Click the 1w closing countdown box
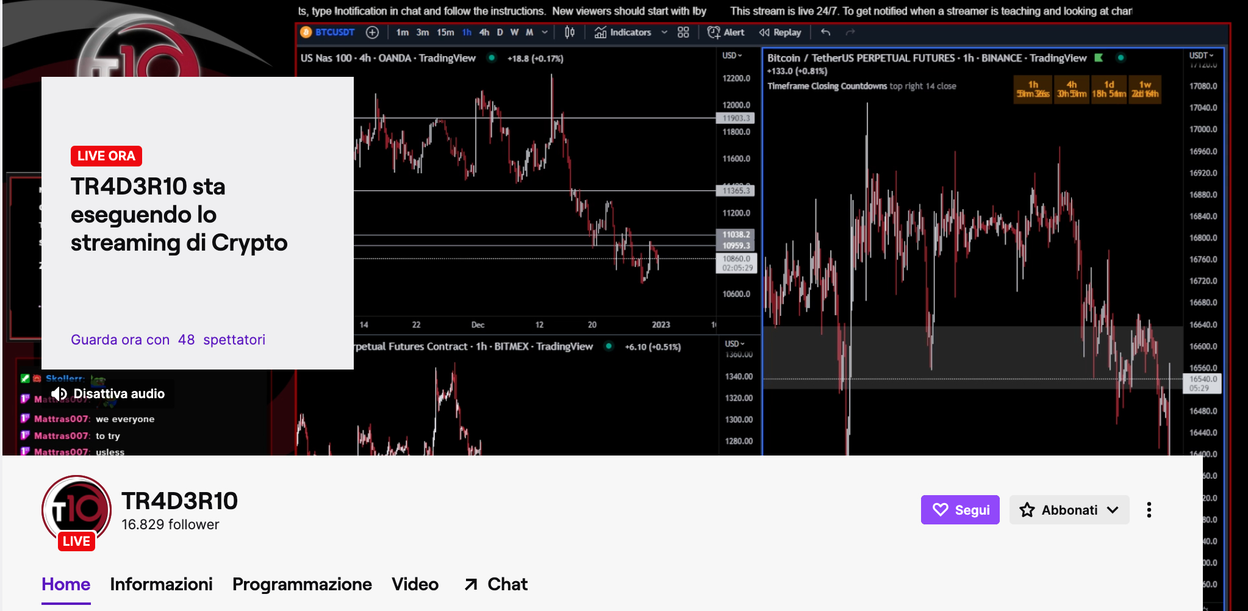Screen dimensions: 1248x611 (x=1145, y=90)
